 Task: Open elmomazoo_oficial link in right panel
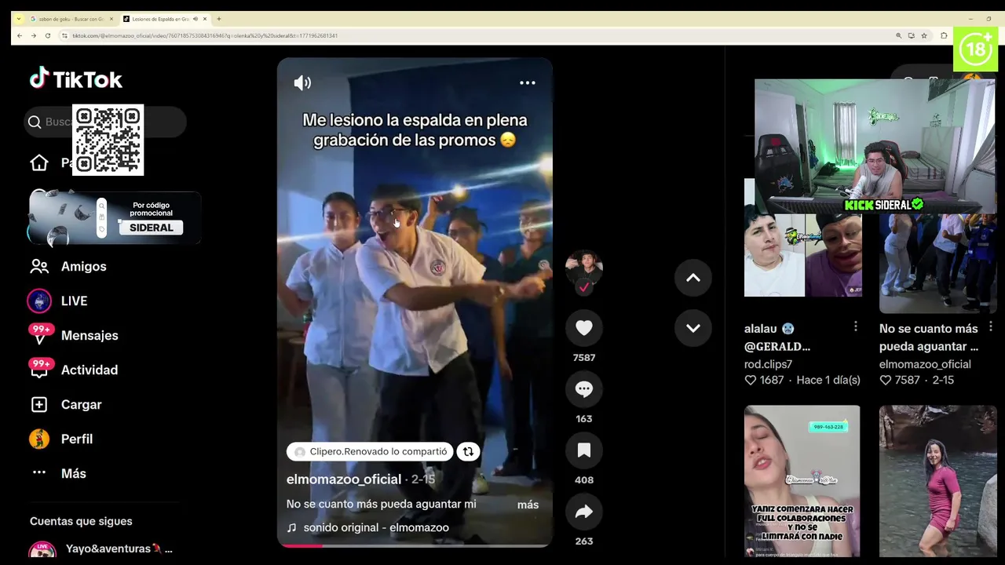tap(925, 364)
